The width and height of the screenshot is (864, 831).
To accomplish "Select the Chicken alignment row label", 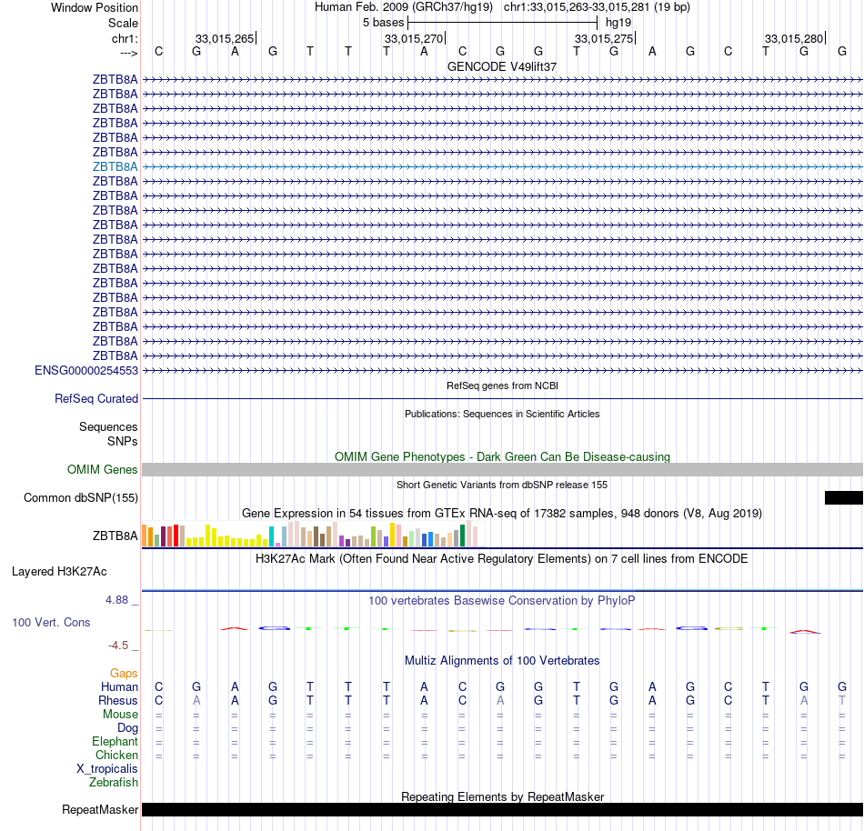I will (116, 755).
